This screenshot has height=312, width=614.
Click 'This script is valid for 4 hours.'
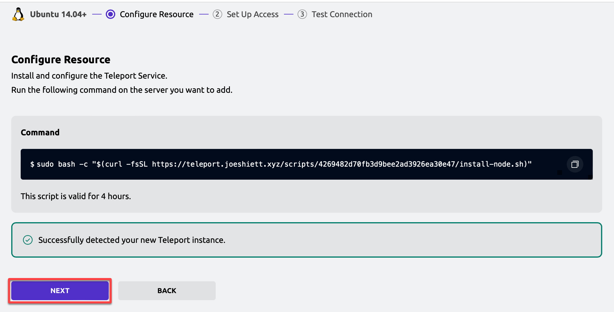76,196
